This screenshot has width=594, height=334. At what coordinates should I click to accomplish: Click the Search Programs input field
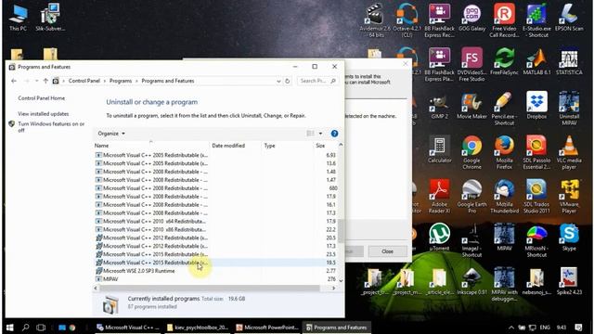[x=317, y=81]
